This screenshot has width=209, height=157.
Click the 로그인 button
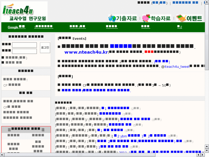tap(45, 48)
